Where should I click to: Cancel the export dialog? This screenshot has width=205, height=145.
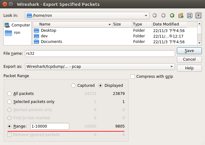coord(189,59)
